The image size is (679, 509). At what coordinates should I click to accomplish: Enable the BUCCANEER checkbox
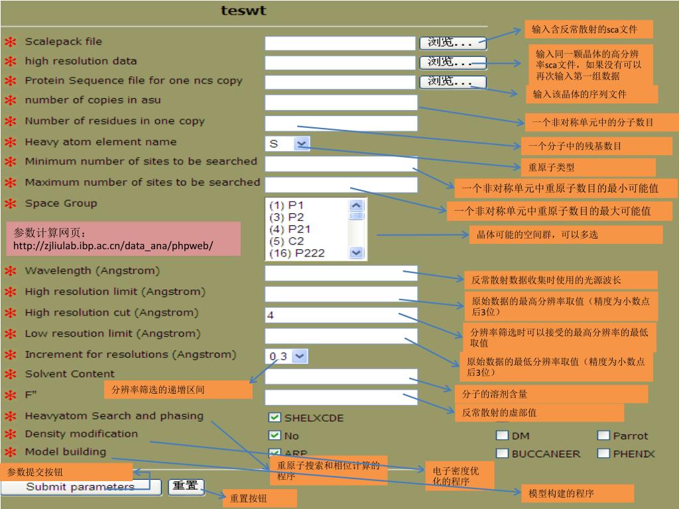(x=502, y=453)
